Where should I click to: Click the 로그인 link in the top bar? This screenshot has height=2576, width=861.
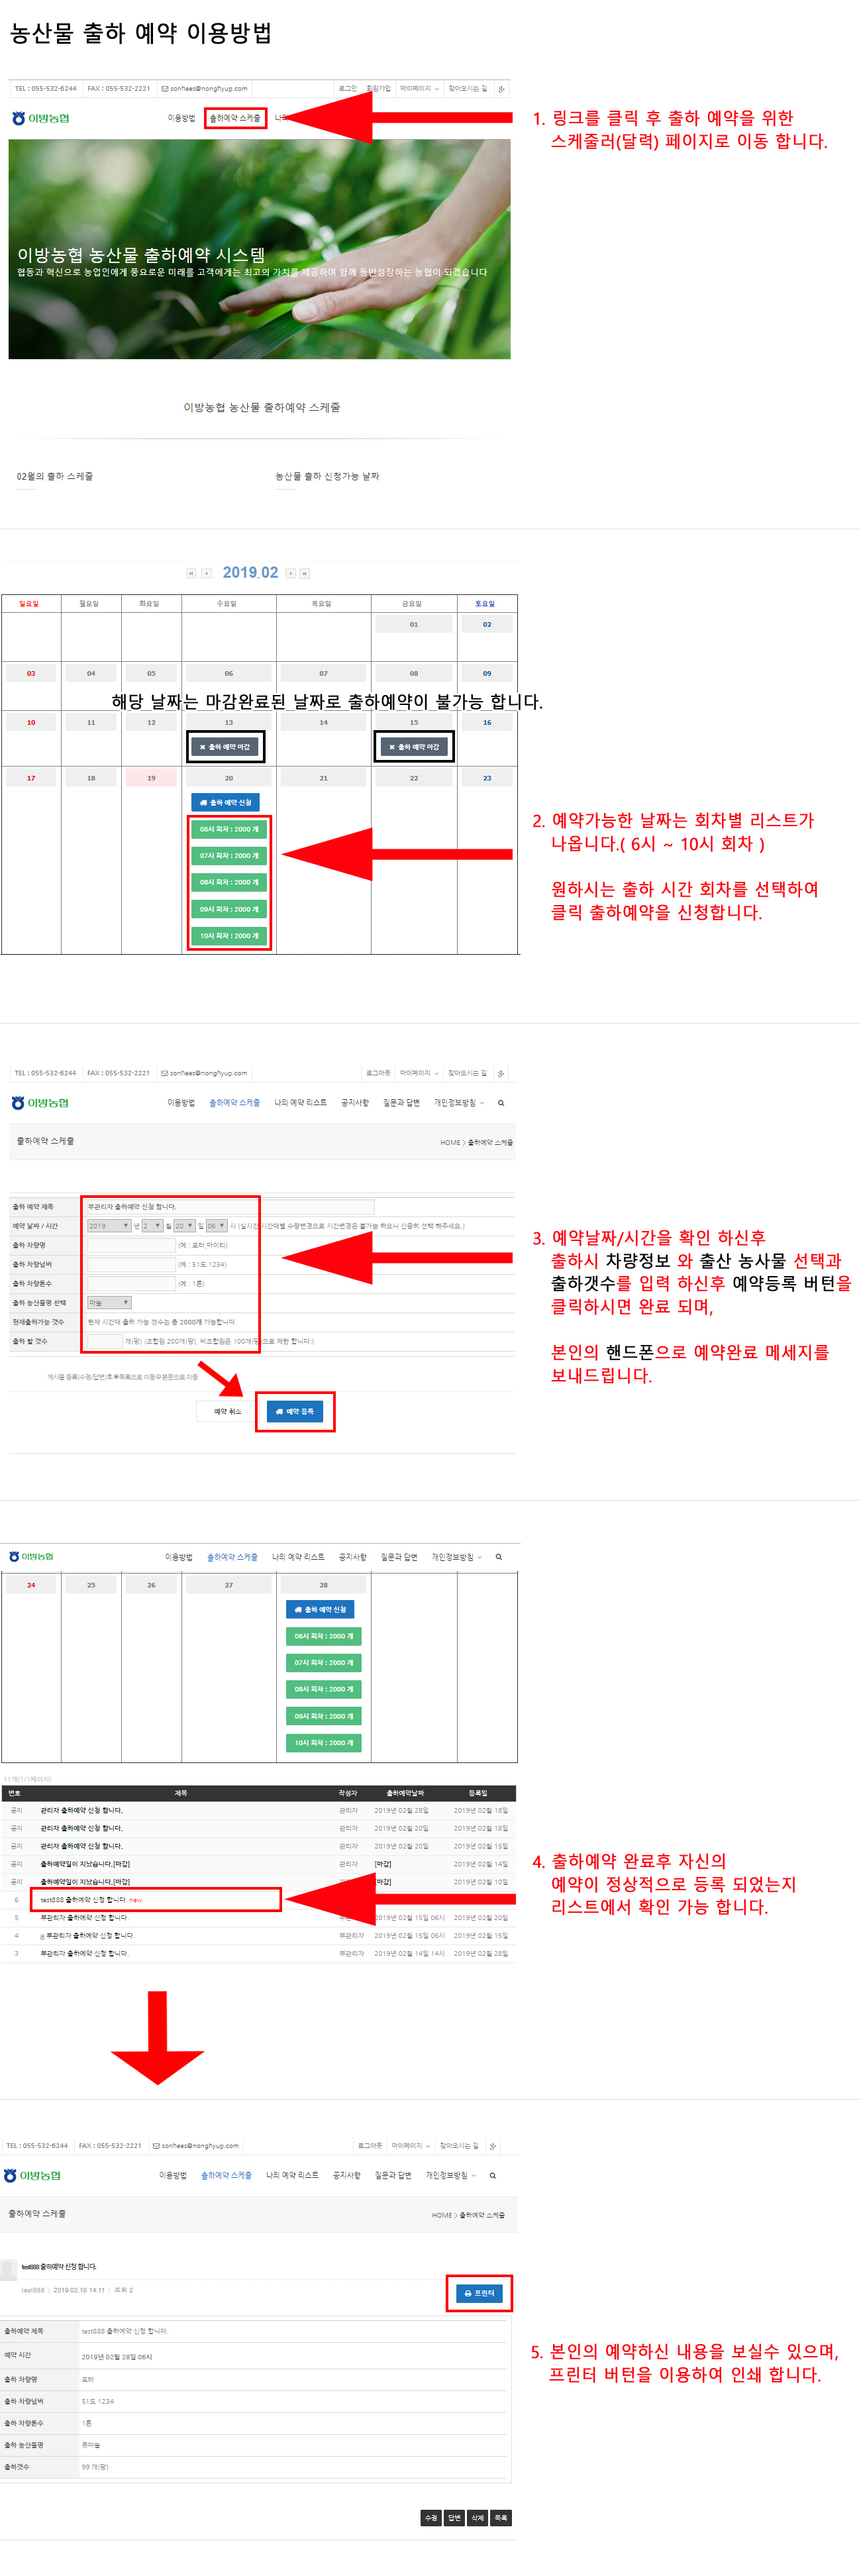click(x=347, y=89)
